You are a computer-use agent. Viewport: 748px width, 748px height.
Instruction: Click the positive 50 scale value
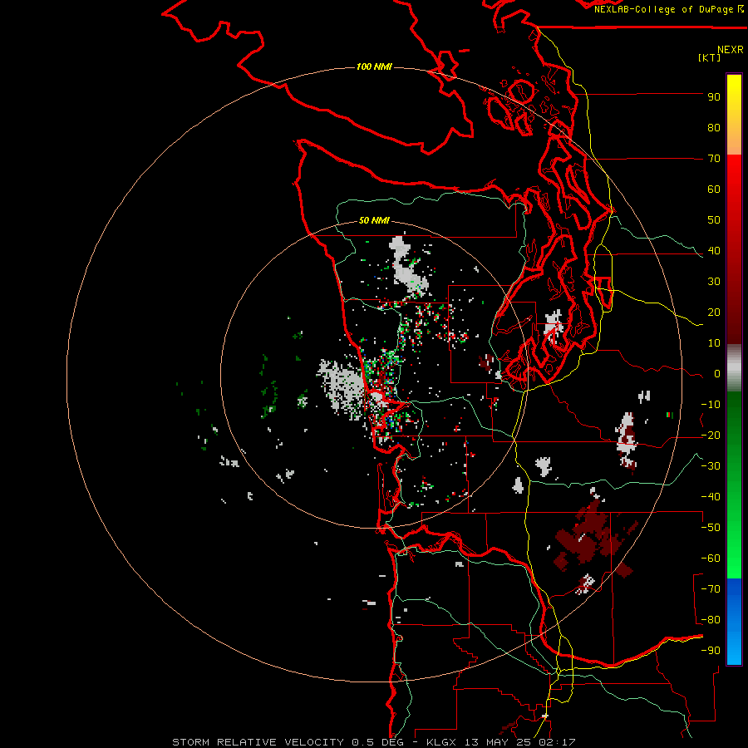tap(714, 220)
